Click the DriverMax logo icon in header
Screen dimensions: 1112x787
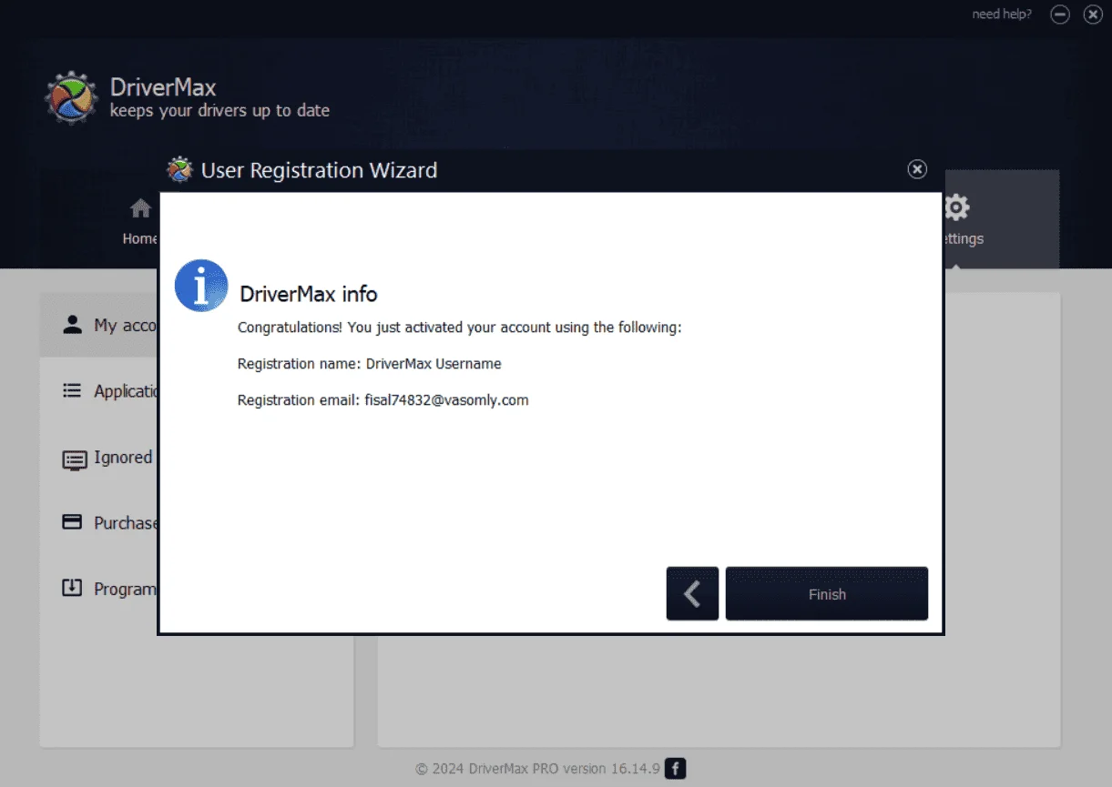(x=71, y=98)
